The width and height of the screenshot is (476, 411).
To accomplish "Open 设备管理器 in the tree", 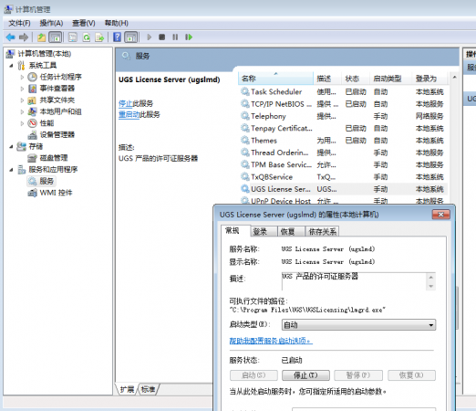I will [57, 134].
